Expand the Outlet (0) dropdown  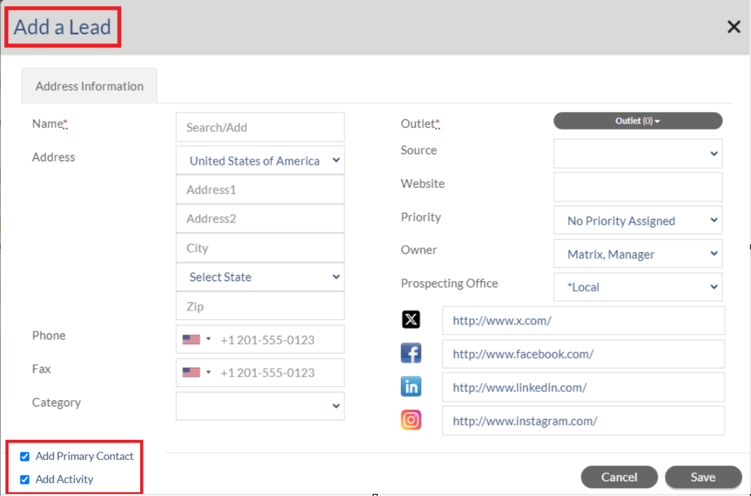[638, 121]
